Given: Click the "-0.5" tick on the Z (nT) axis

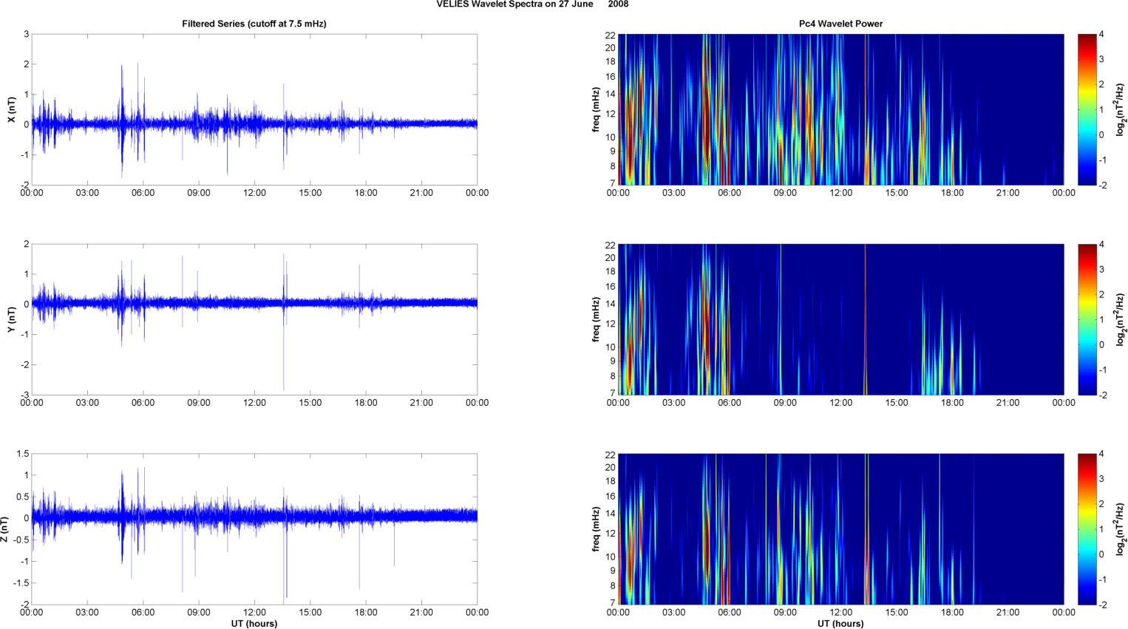Looking at the screenshot, I should 21,540.
